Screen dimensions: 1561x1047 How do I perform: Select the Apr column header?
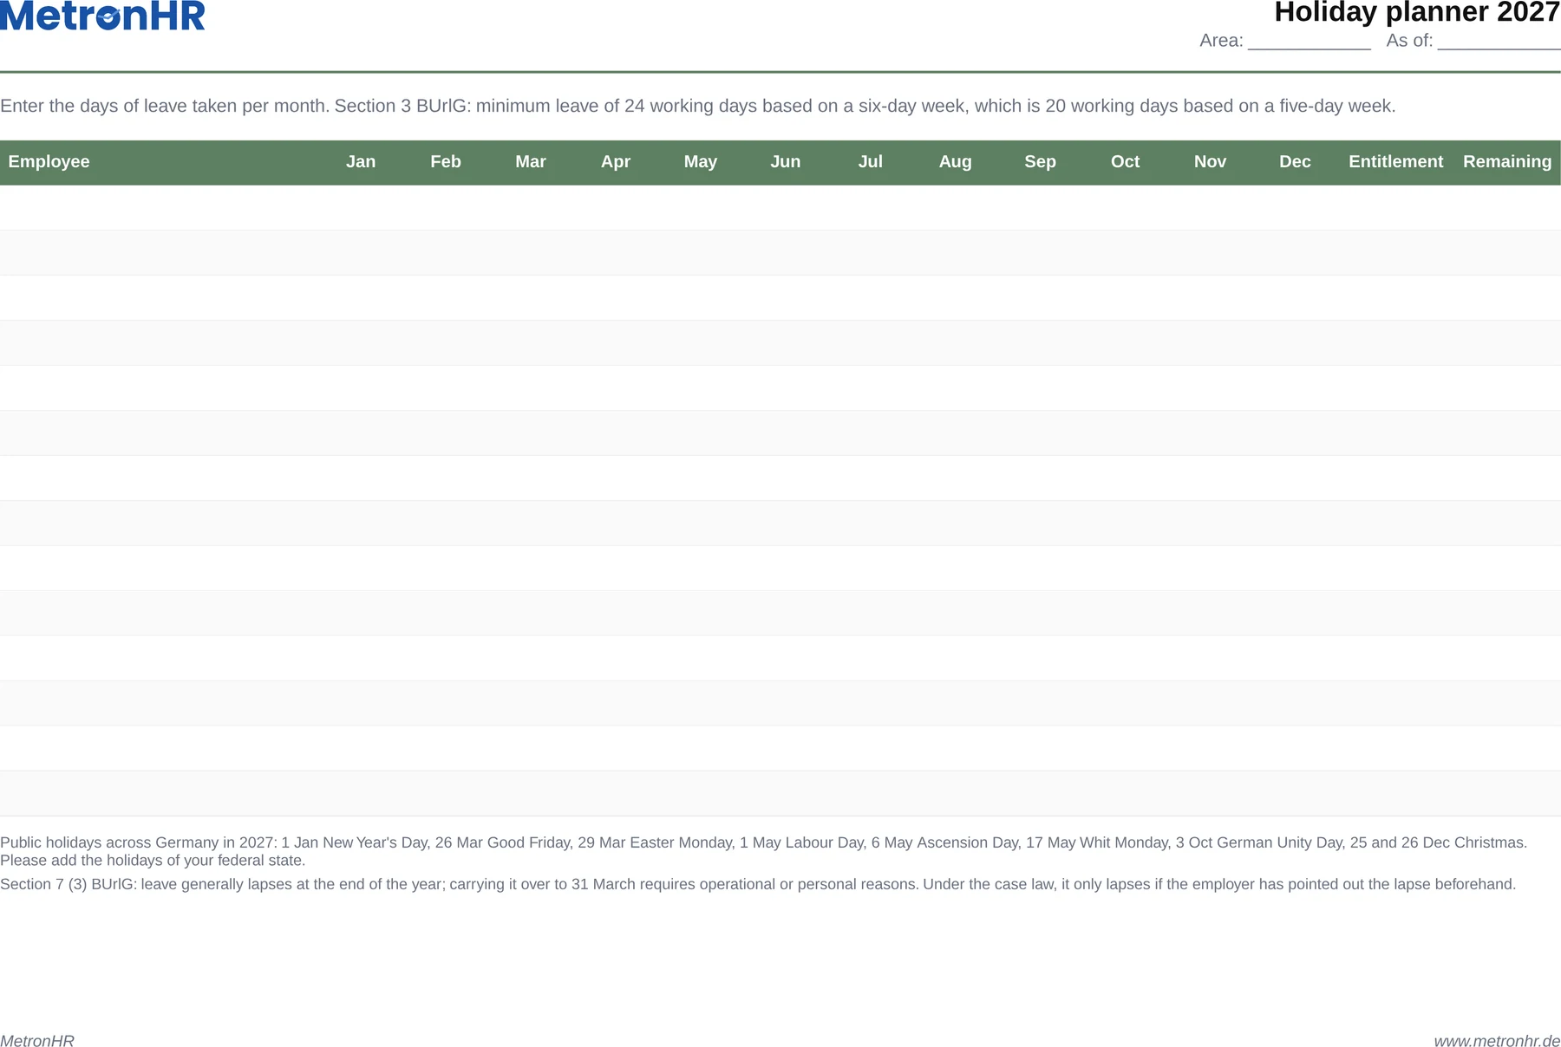tap(616, 162)
